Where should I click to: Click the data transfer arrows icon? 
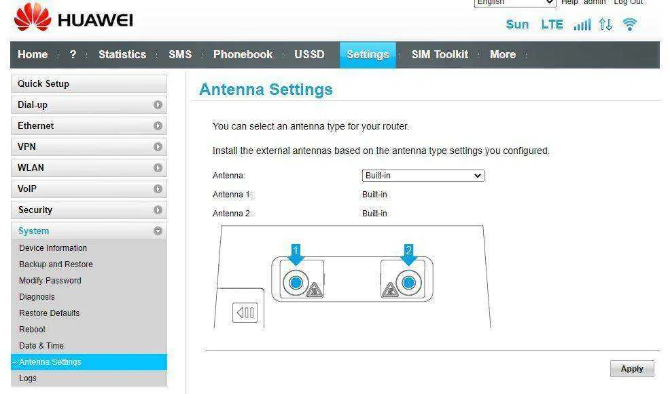[605, 24]
